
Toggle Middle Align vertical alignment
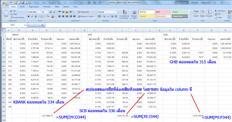point(63,12)
